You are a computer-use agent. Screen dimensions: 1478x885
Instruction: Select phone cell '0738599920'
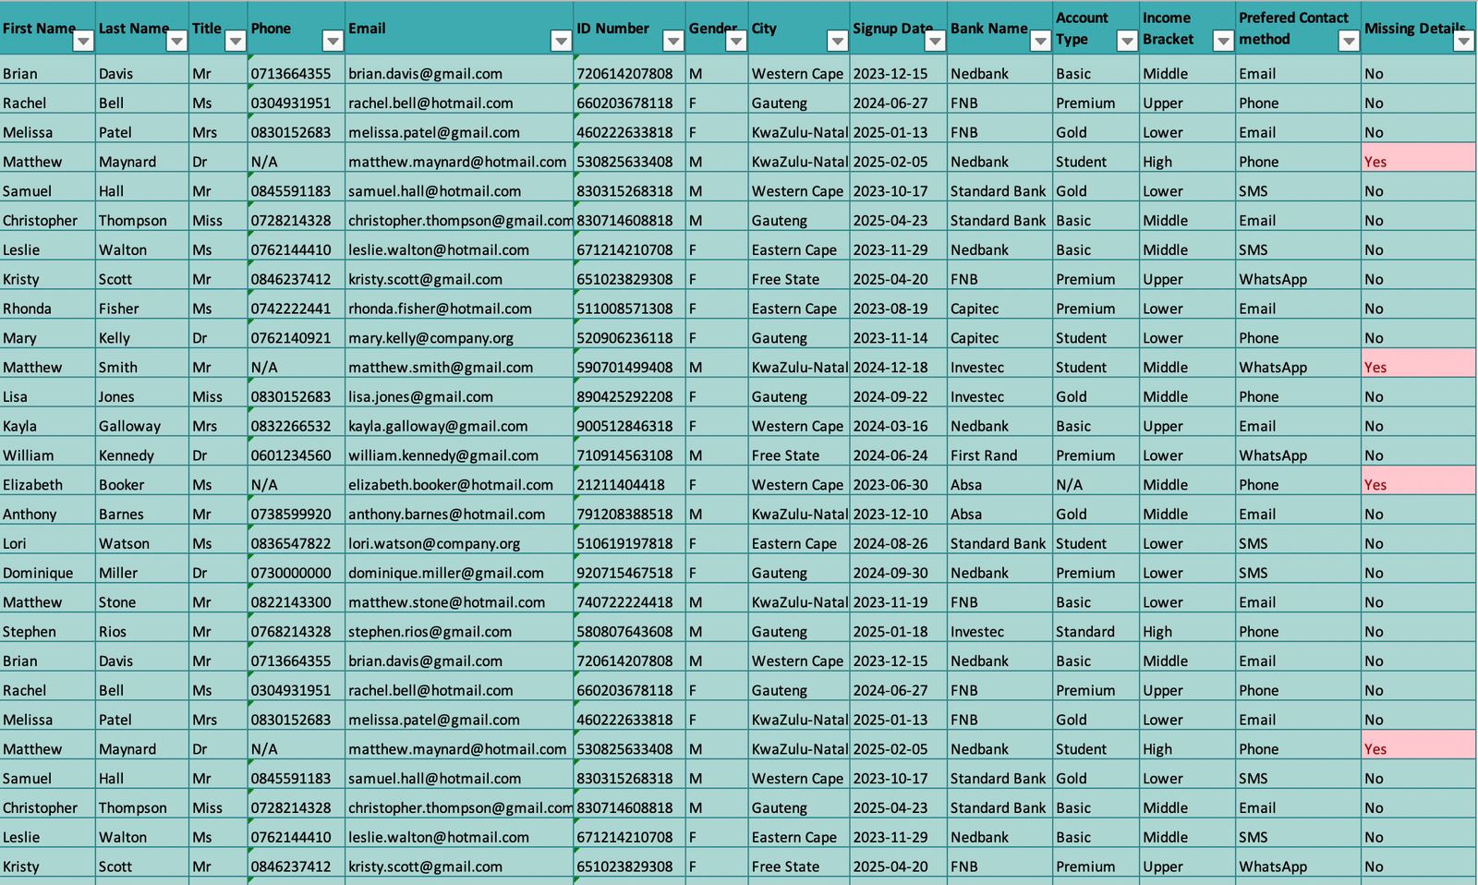[x=297, y=515]
